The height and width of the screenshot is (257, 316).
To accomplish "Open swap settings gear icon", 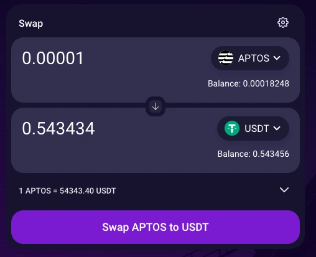I will click(x=283, y=22).
